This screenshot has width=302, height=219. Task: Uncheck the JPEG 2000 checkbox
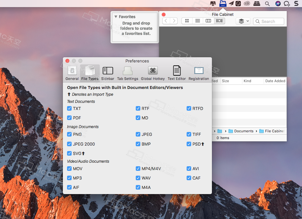[69, 144]
